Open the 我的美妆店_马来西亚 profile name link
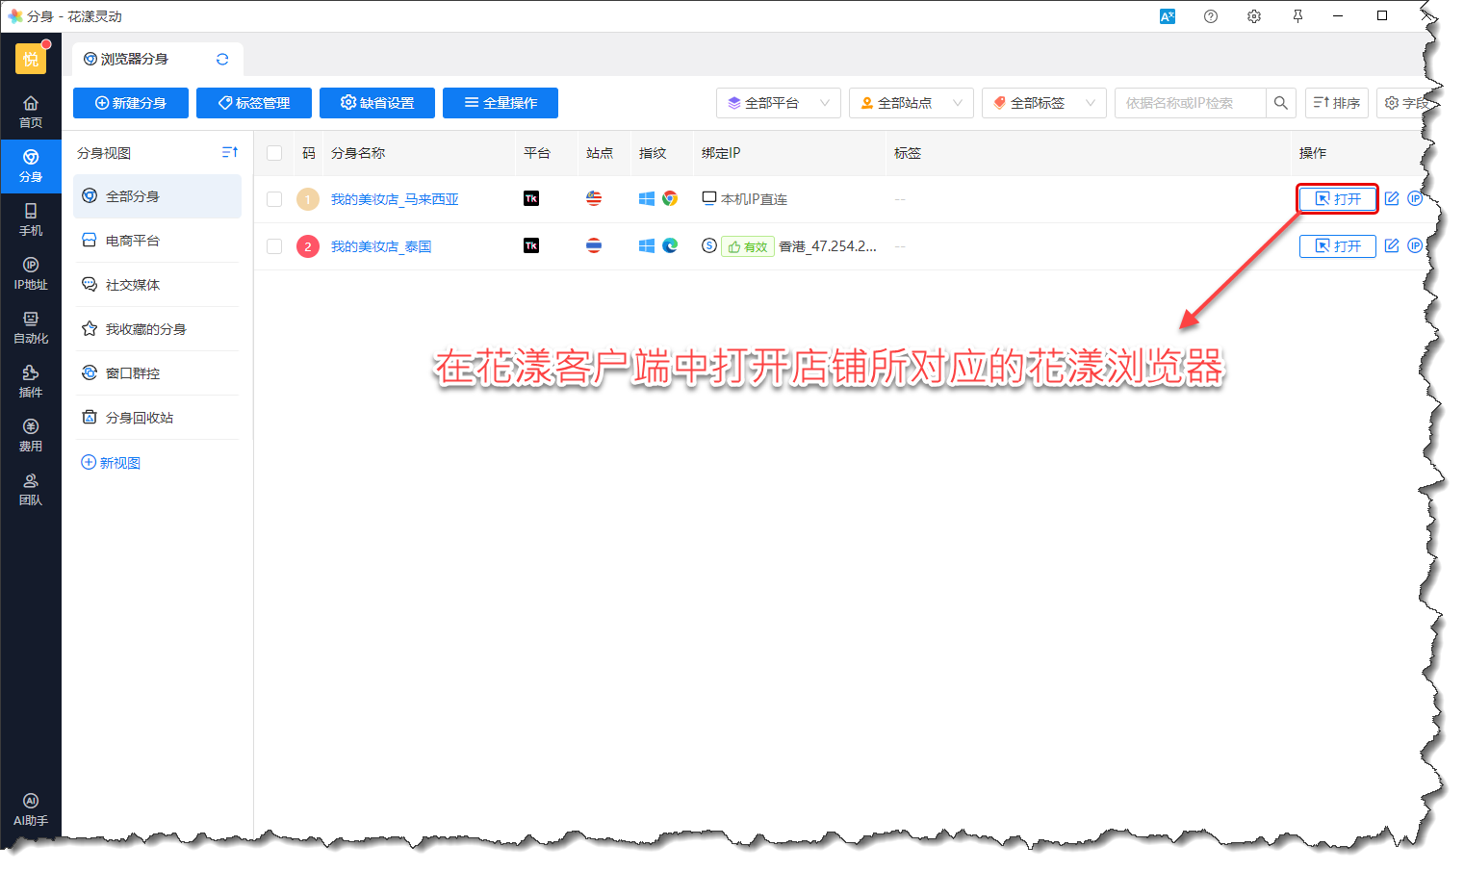This screenshot has width=1464, height=871. [x=395, y=199]
